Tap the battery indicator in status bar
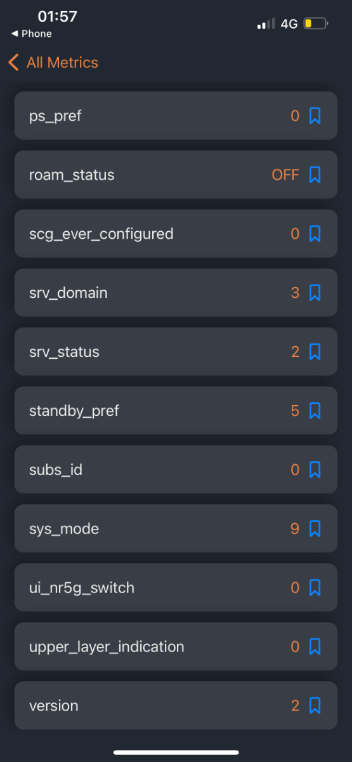This screenshot has height=762, width=352. coord(315,24)
